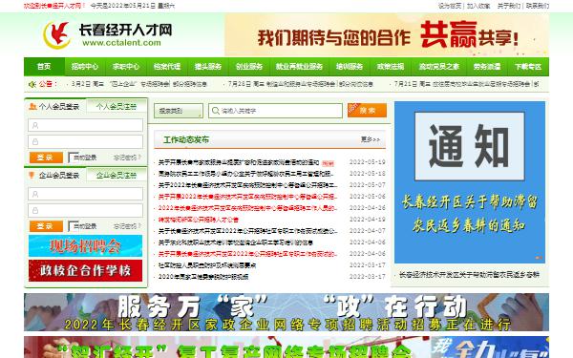Click the lock icon in the enterprise password field

35,210
